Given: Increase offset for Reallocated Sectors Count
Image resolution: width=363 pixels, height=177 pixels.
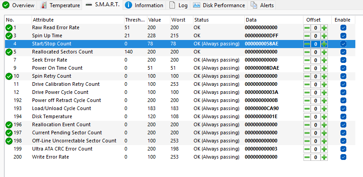Looking at the screenshot, I should [324, 52].
